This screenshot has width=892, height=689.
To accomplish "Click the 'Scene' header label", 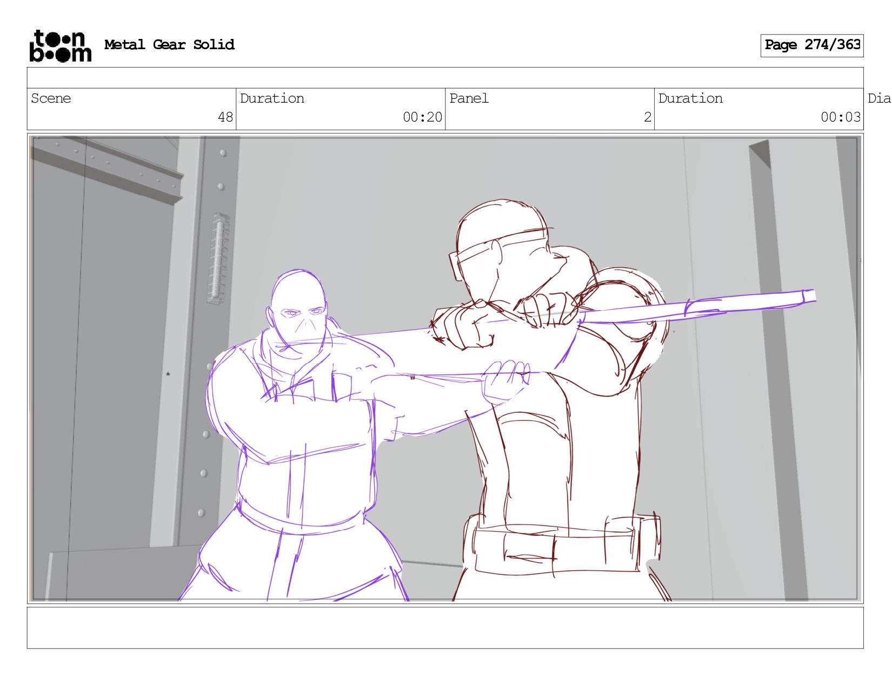I will (51, 98).
